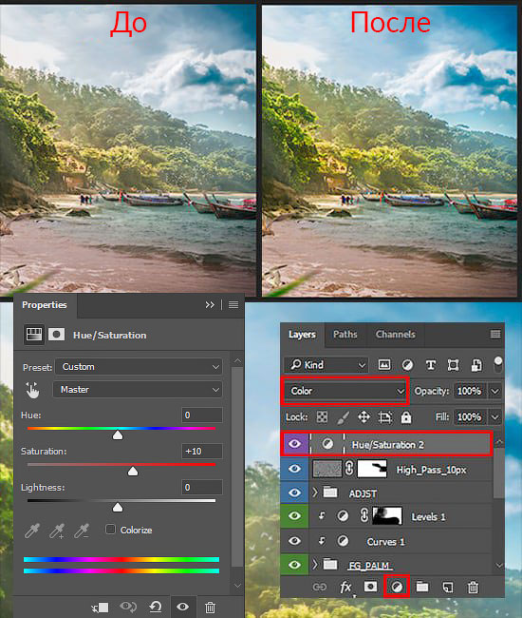The width and height of the screenshot is (522, 618).
Task: Filter layers by smart objects icon
Action: 476,365
